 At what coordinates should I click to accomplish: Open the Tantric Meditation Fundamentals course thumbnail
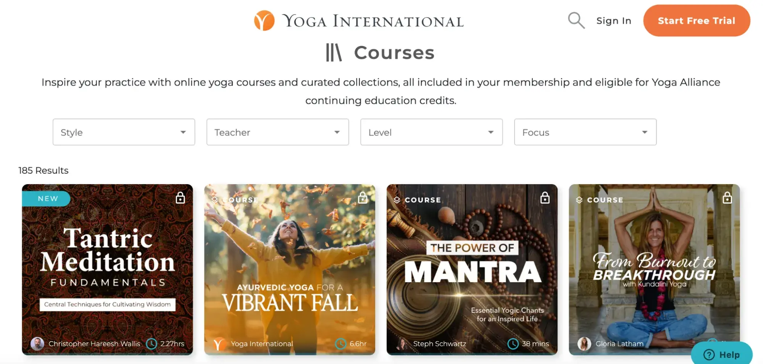coord(107,270)
